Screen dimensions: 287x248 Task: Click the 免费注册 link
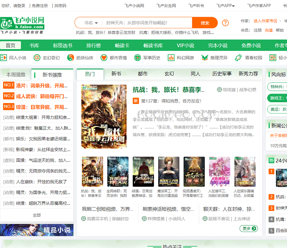pos(40,6)
